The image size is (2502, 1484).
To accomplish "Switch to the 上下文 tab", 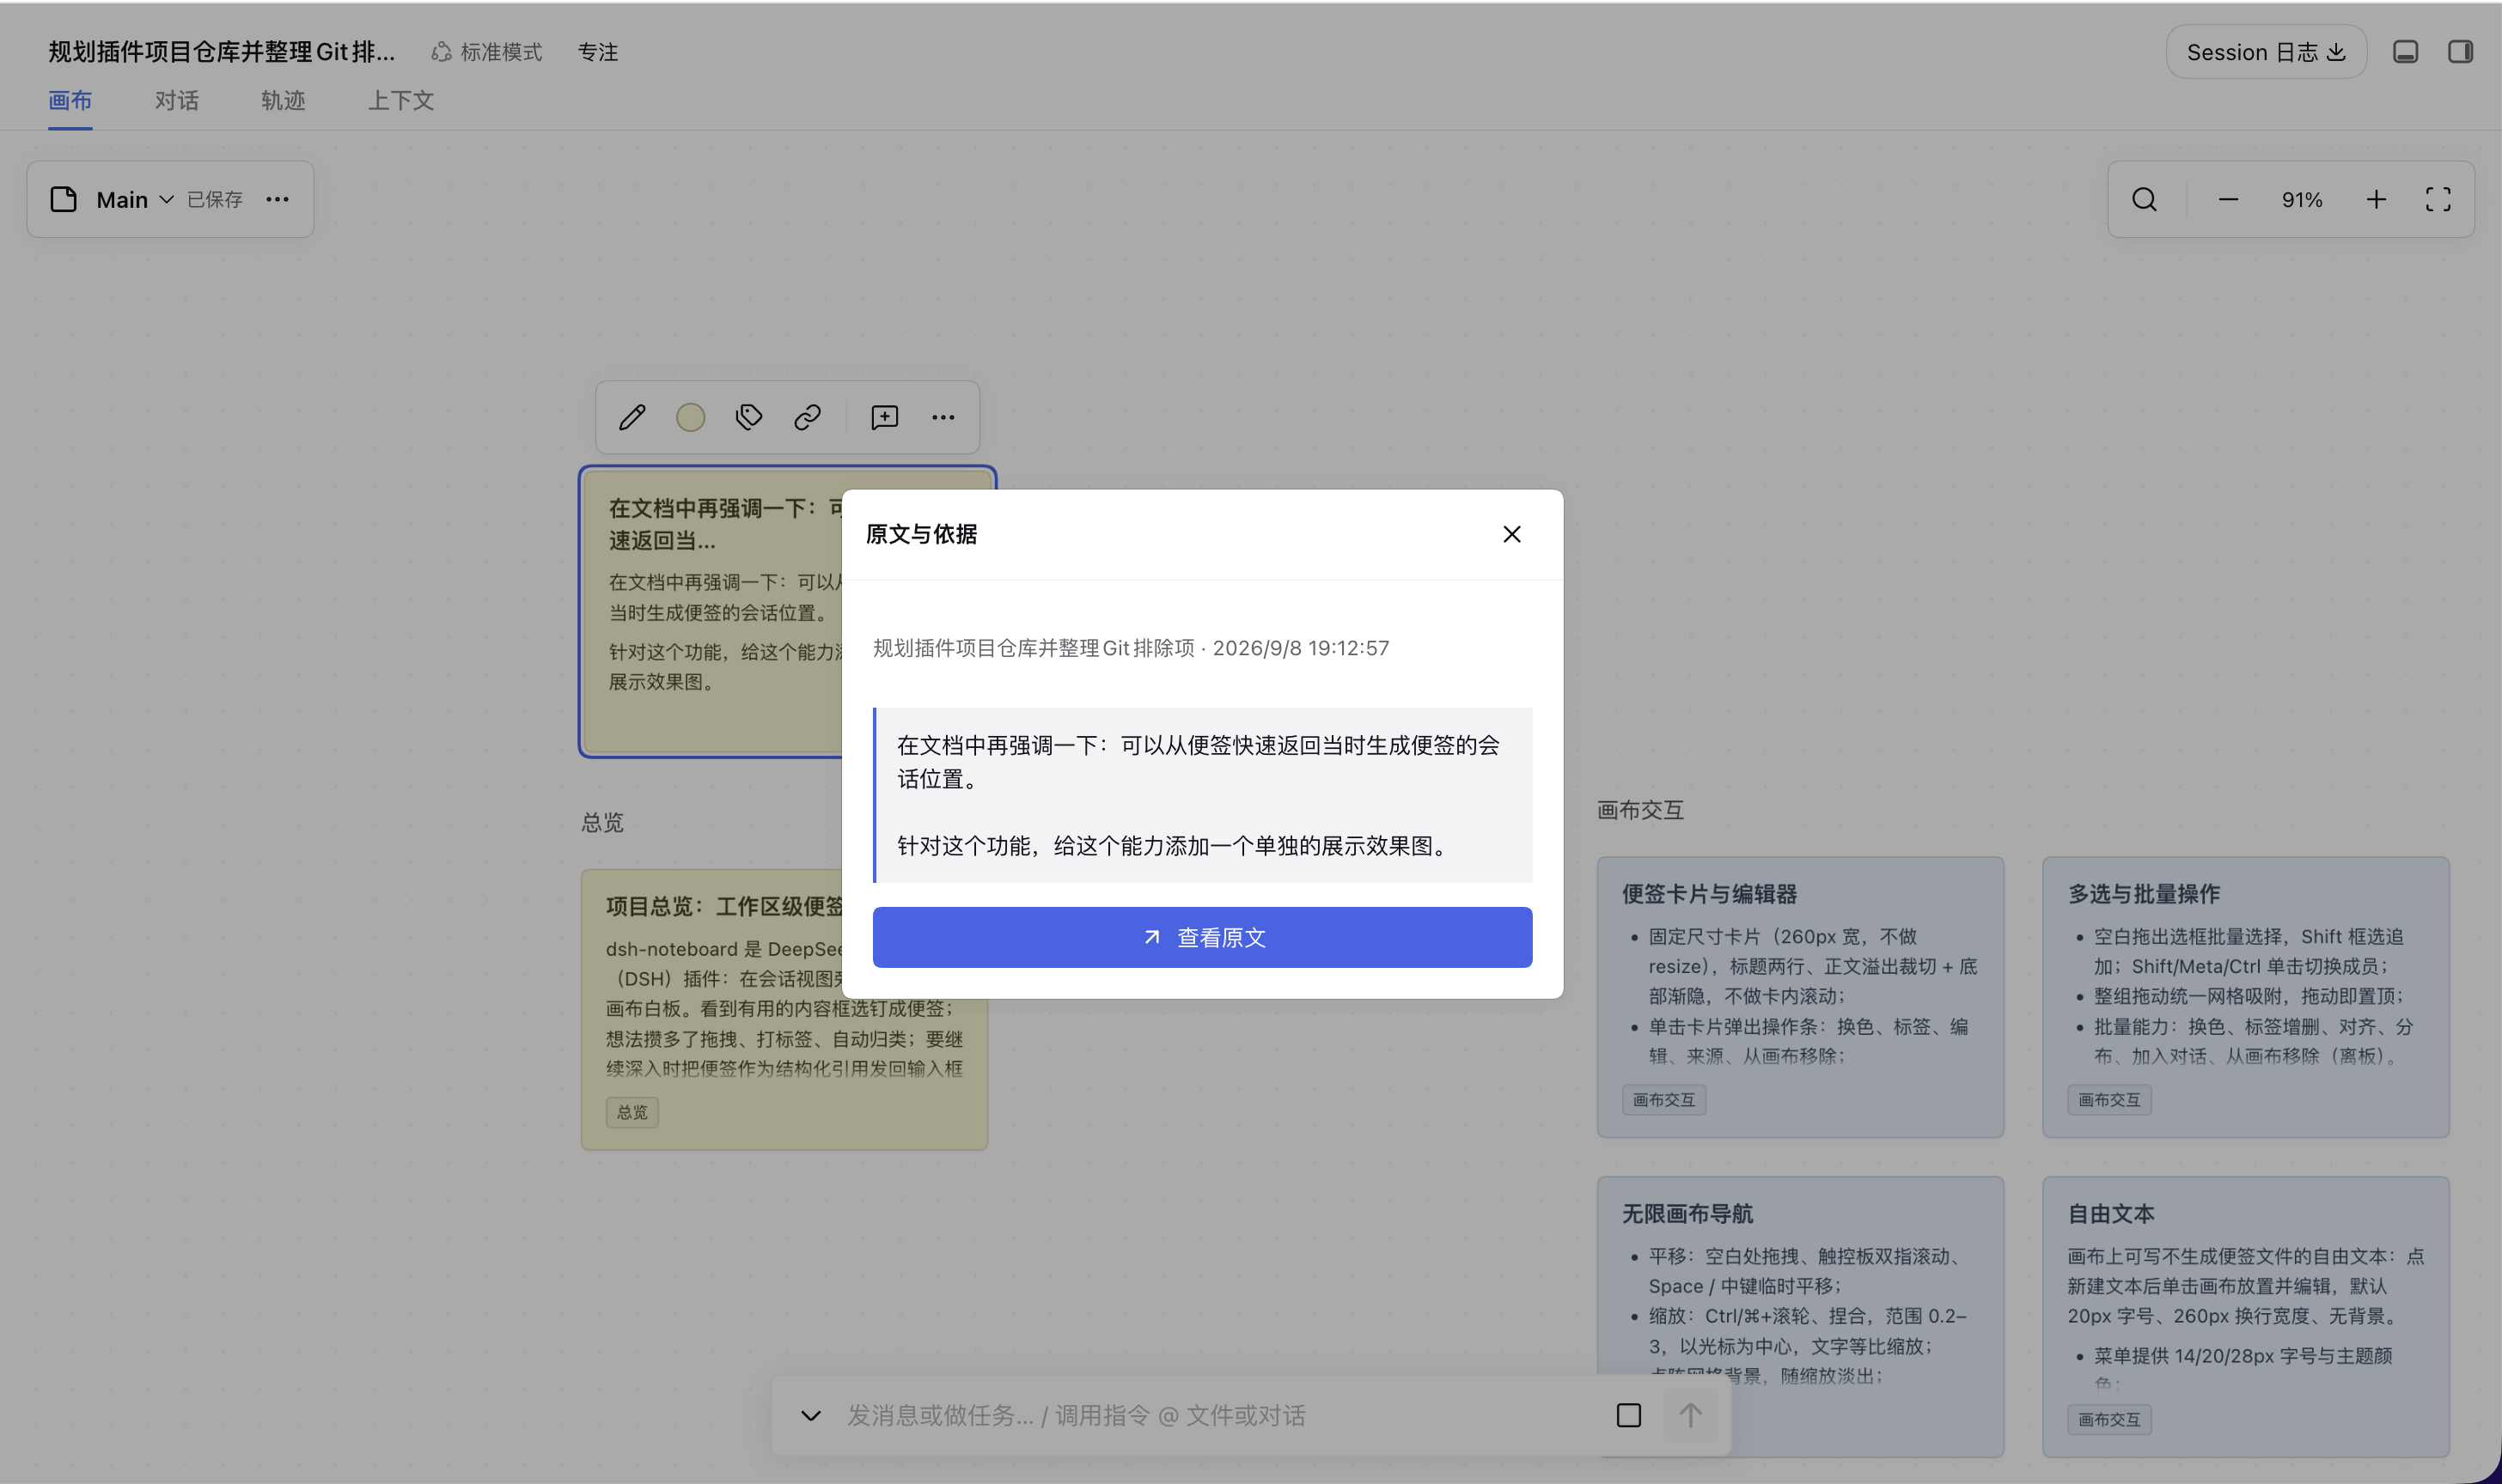I will tap(401, 100).
